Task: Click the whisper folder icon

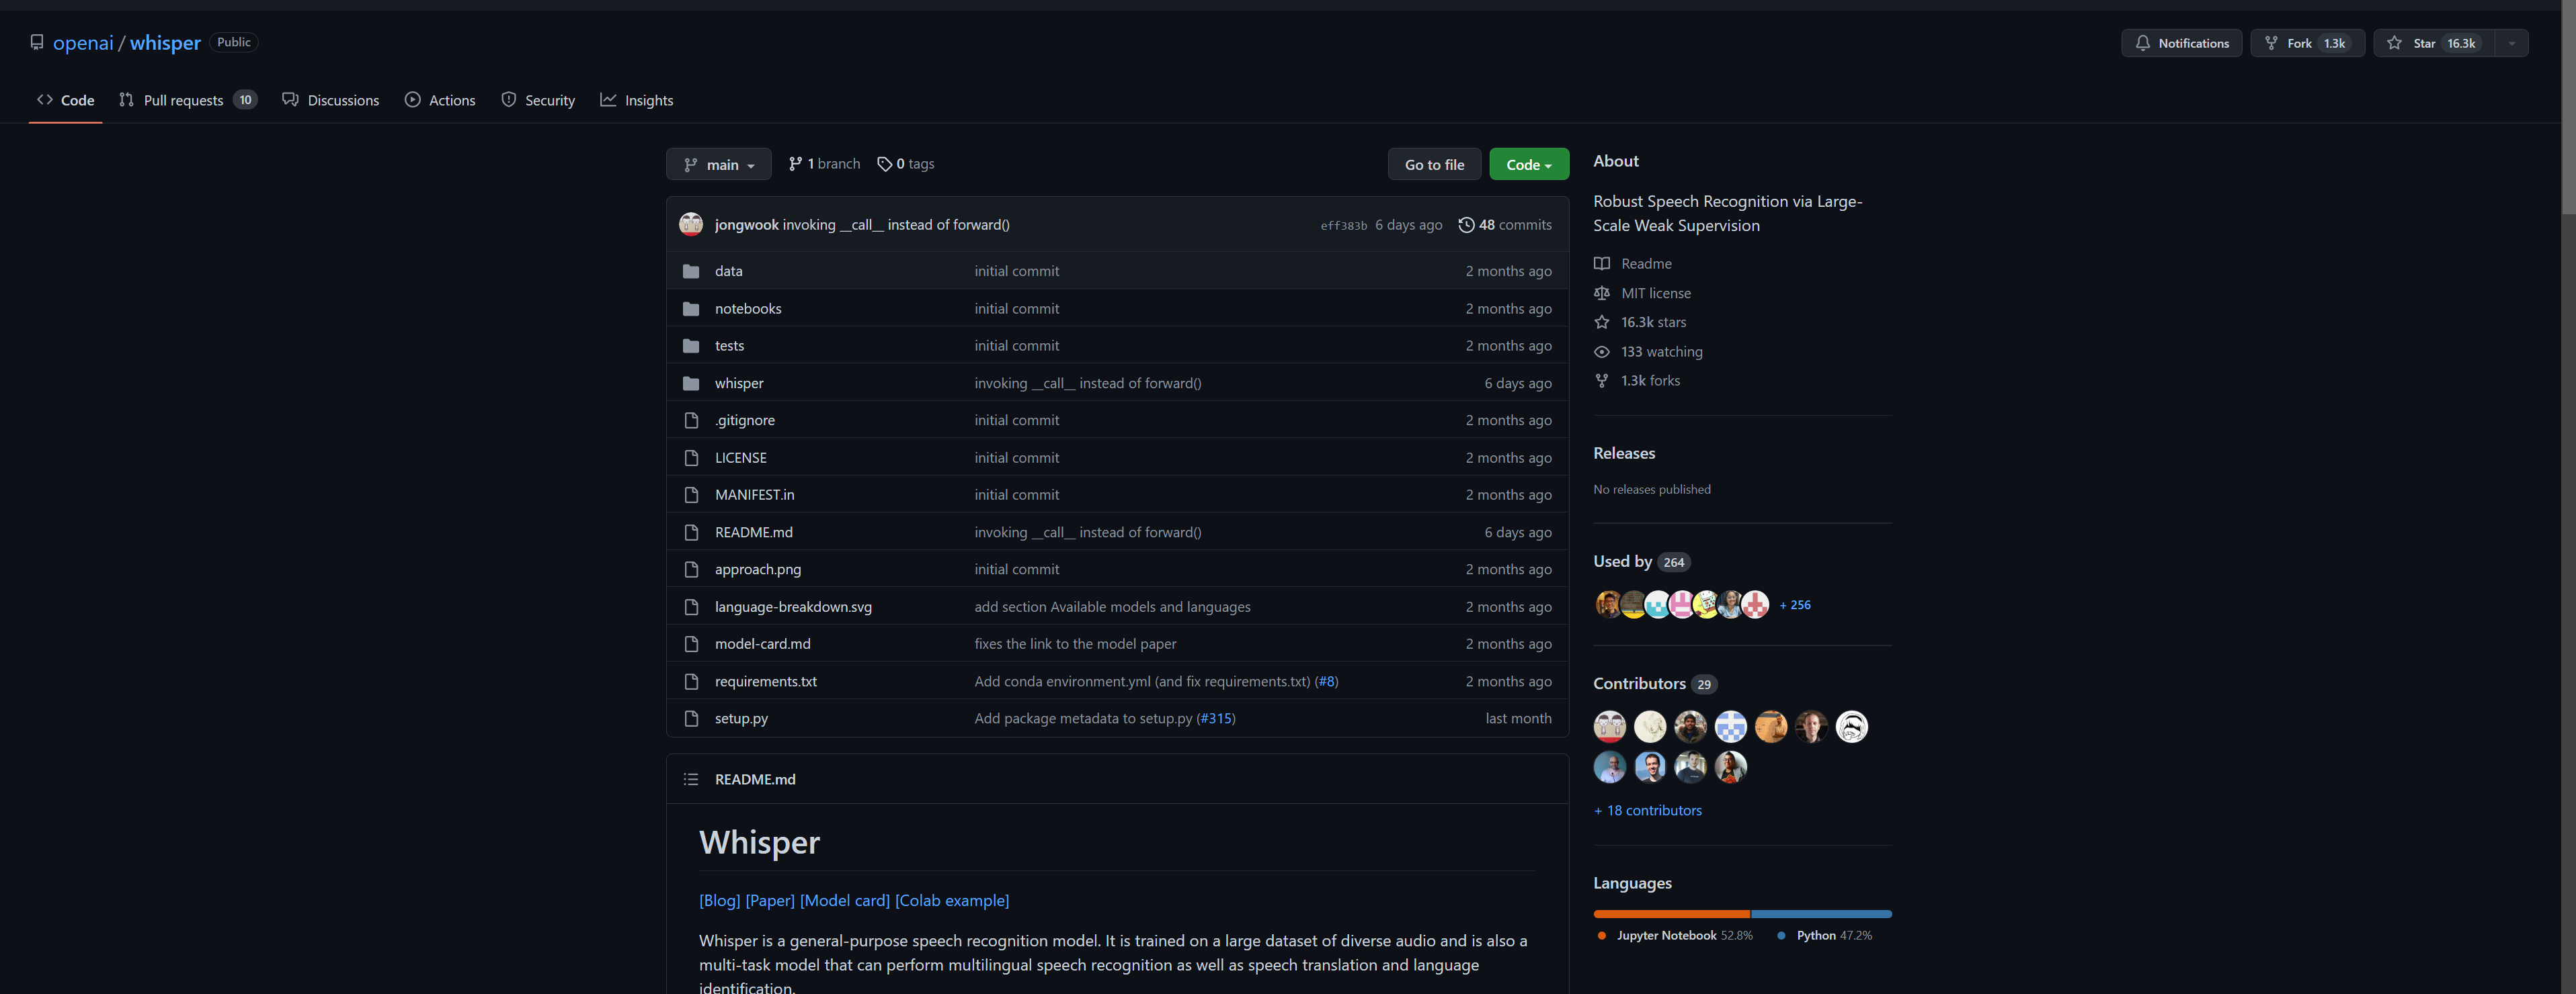Action: 690,383
